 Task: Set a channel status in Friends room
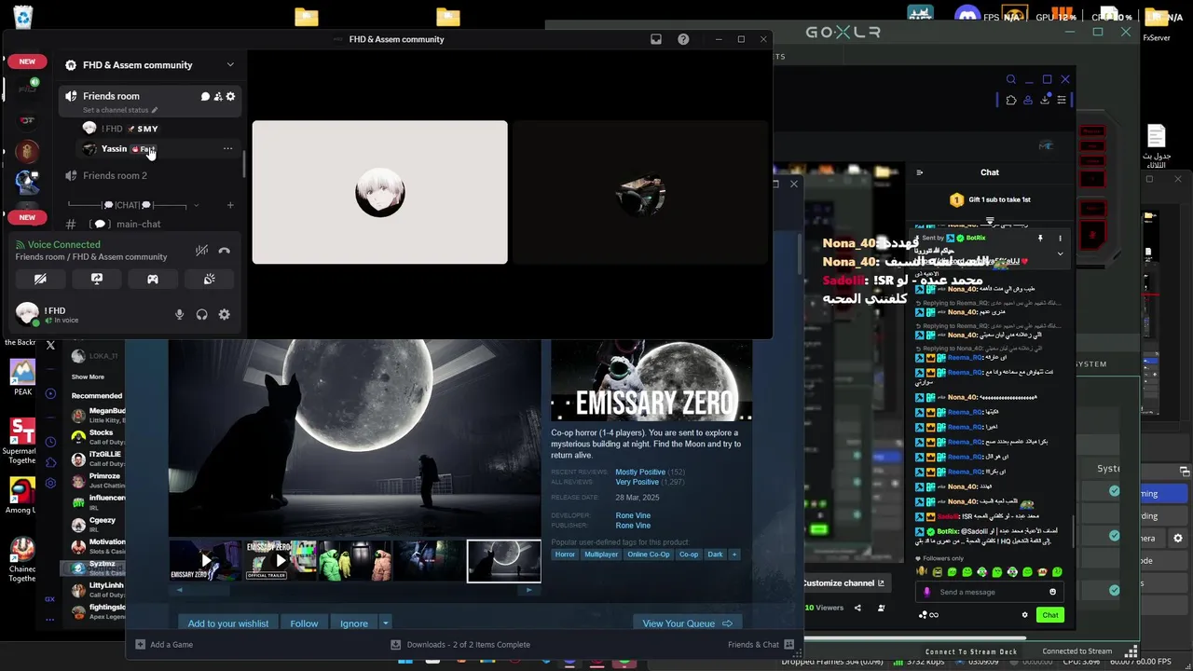click(119, 110)
